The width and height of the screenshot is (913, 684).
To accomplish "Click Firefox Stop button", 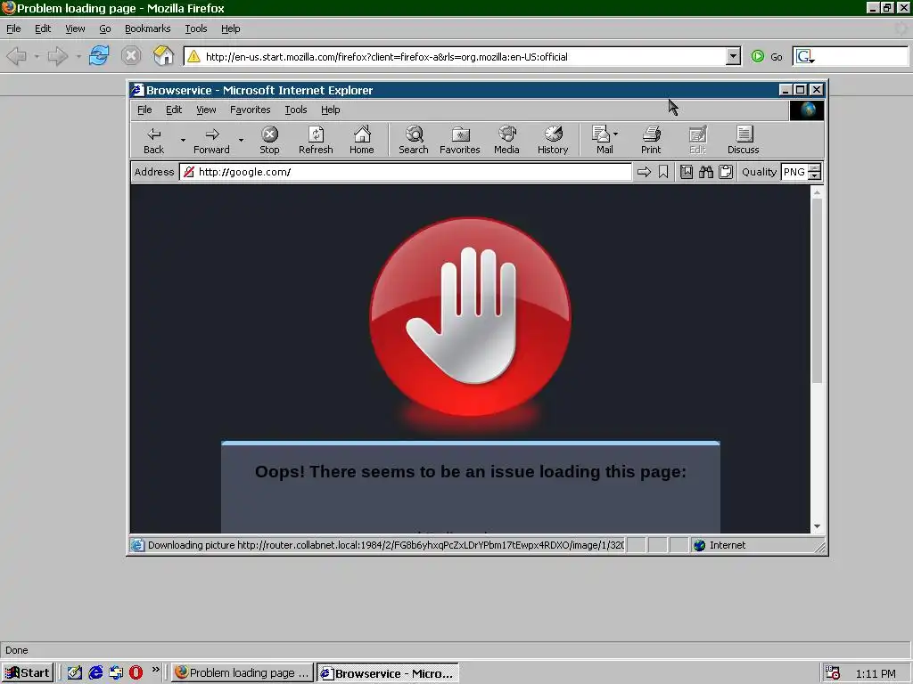I will [x=131, y=56].
